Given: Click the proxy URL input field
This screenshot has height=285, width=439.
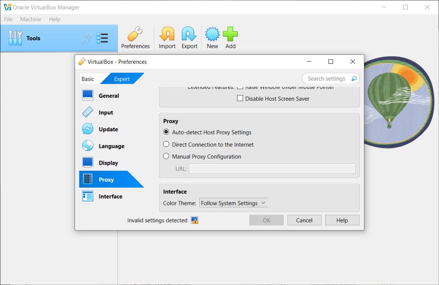Looking at the screenshot, I should [x=272, y=168].
